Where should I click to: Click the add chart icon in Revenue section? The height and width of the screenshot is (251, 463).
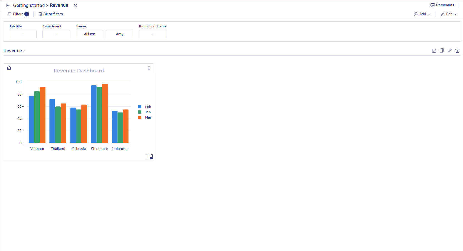pos(434,51)
